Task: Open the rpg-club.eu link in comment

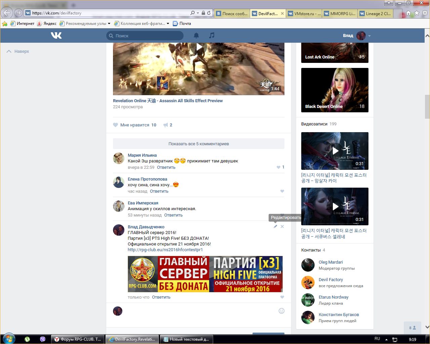Action: click(x=165, y=250)
